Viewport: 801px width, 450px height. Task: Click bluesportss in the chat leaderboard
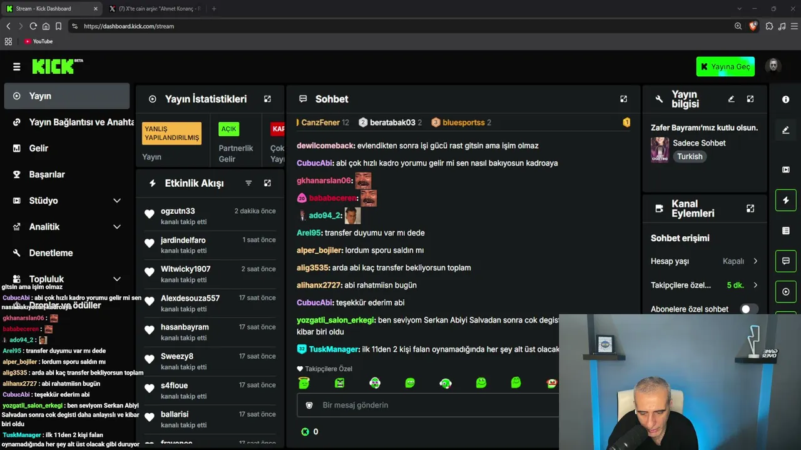(x=463, y=122)
